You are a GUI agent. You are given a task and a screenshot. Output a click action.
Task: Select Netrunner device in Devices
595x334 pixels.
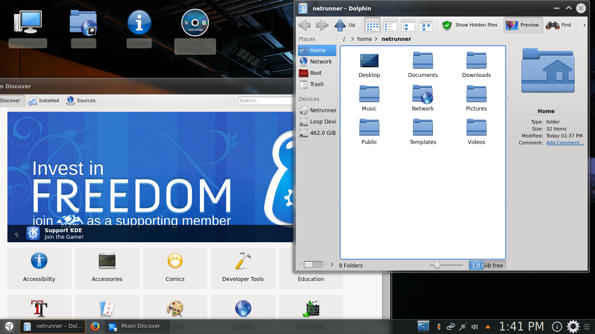(317, 110)
